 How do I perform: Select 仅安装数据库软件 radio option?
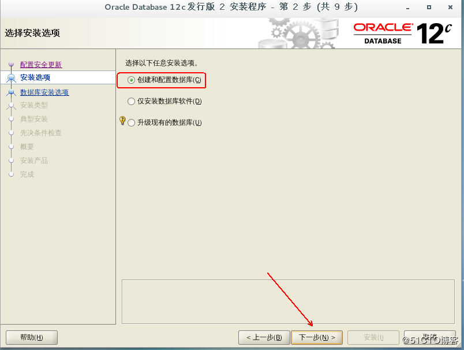click(131, 101)
